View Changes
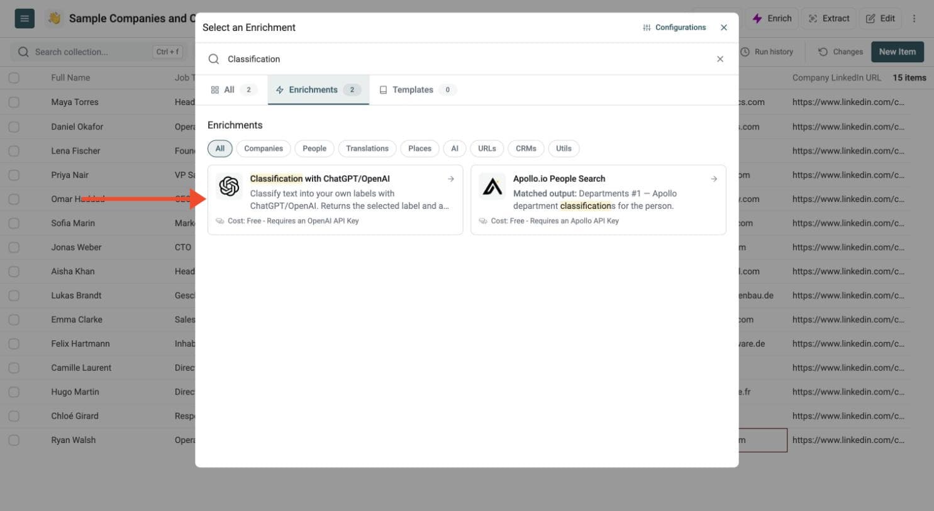This screenshot has width=934, height=511. pyautogui.click(x=840, y=52)
